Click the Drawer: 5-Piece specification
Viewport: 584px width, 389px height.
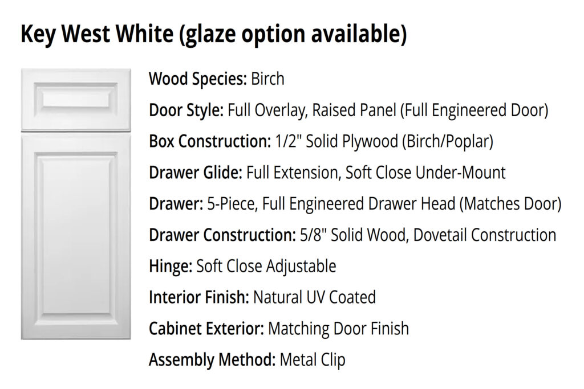pyautogui.click(x=355, y=204)
